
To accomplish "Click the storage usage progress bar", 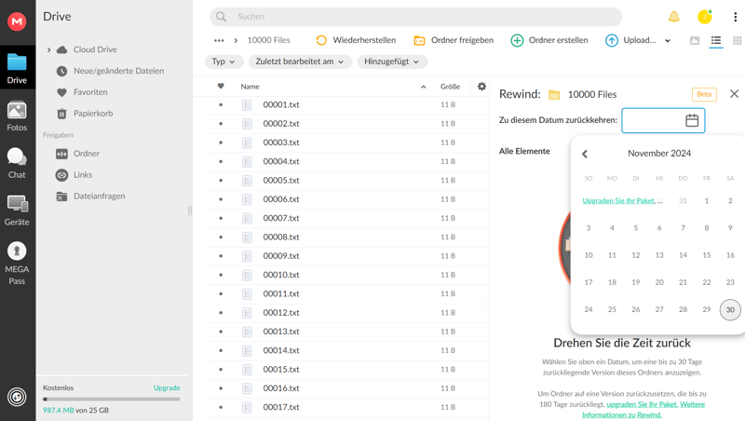I will pyautogui.click(x=111, y=399).
